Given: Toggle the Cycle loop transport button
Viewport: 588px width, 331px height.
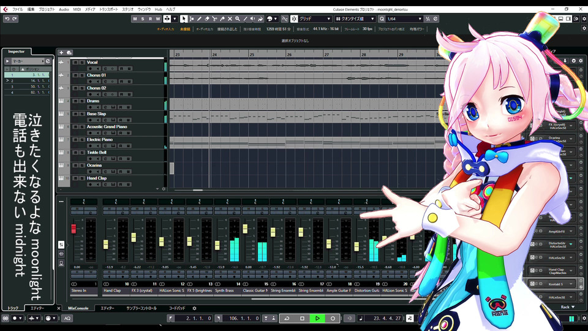Looking at the screenshot, I should click(x=287, y=318).
